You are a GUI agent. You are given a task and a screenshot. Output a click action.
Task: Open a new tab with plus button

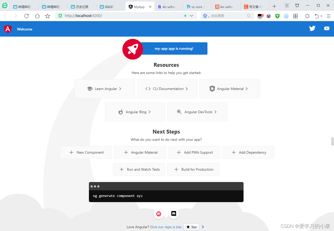[274, 6]
